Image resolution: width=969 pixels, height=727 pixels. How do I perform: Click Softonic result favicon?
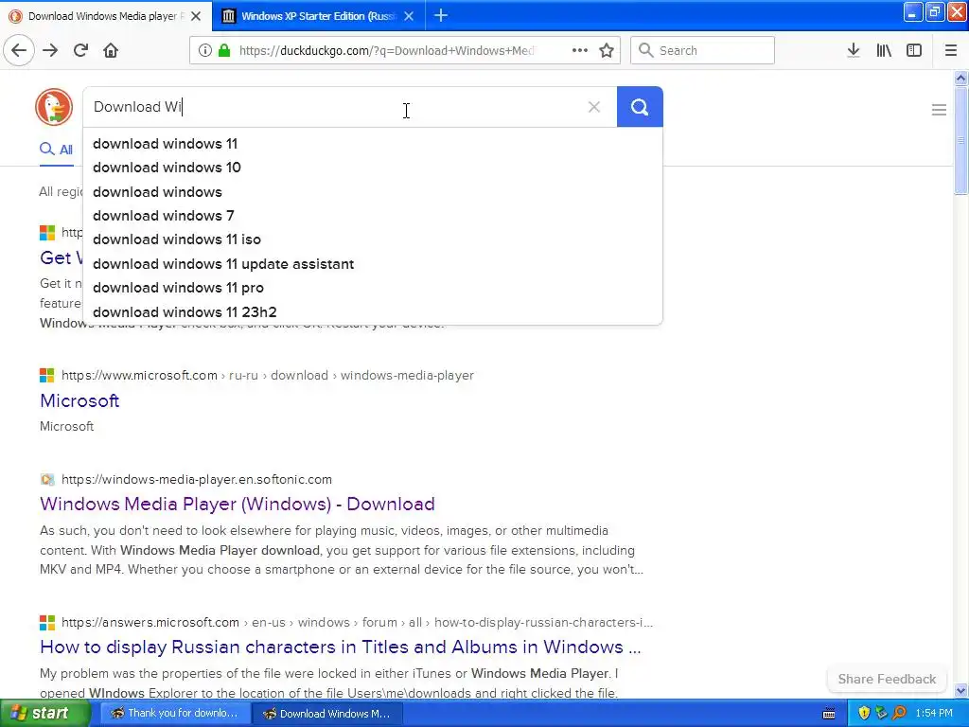(x=47, y=479)
